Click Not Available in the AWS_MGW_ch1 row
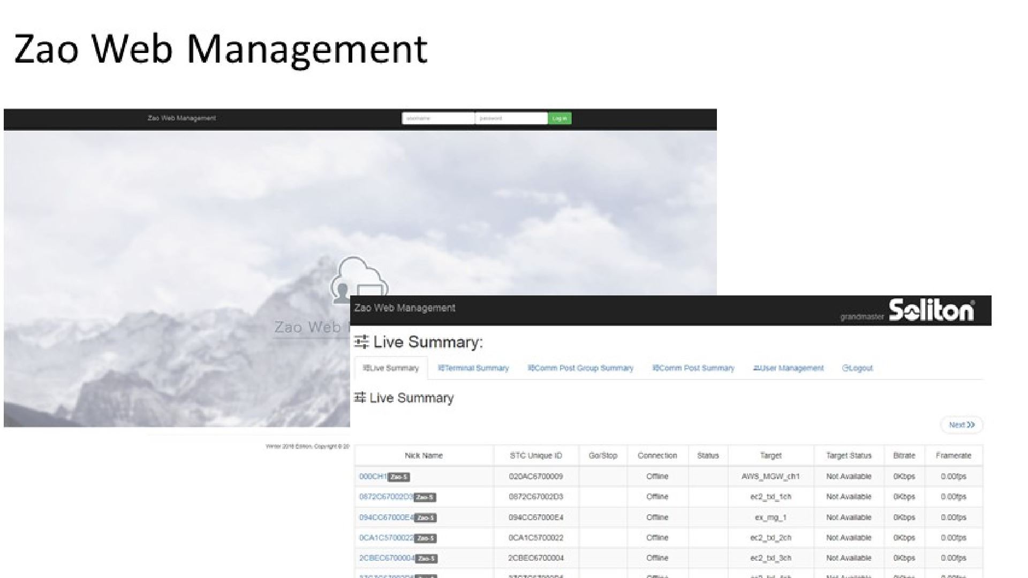Image resolution: width=1028 pixels, height=578 pixels. point(849,476)
